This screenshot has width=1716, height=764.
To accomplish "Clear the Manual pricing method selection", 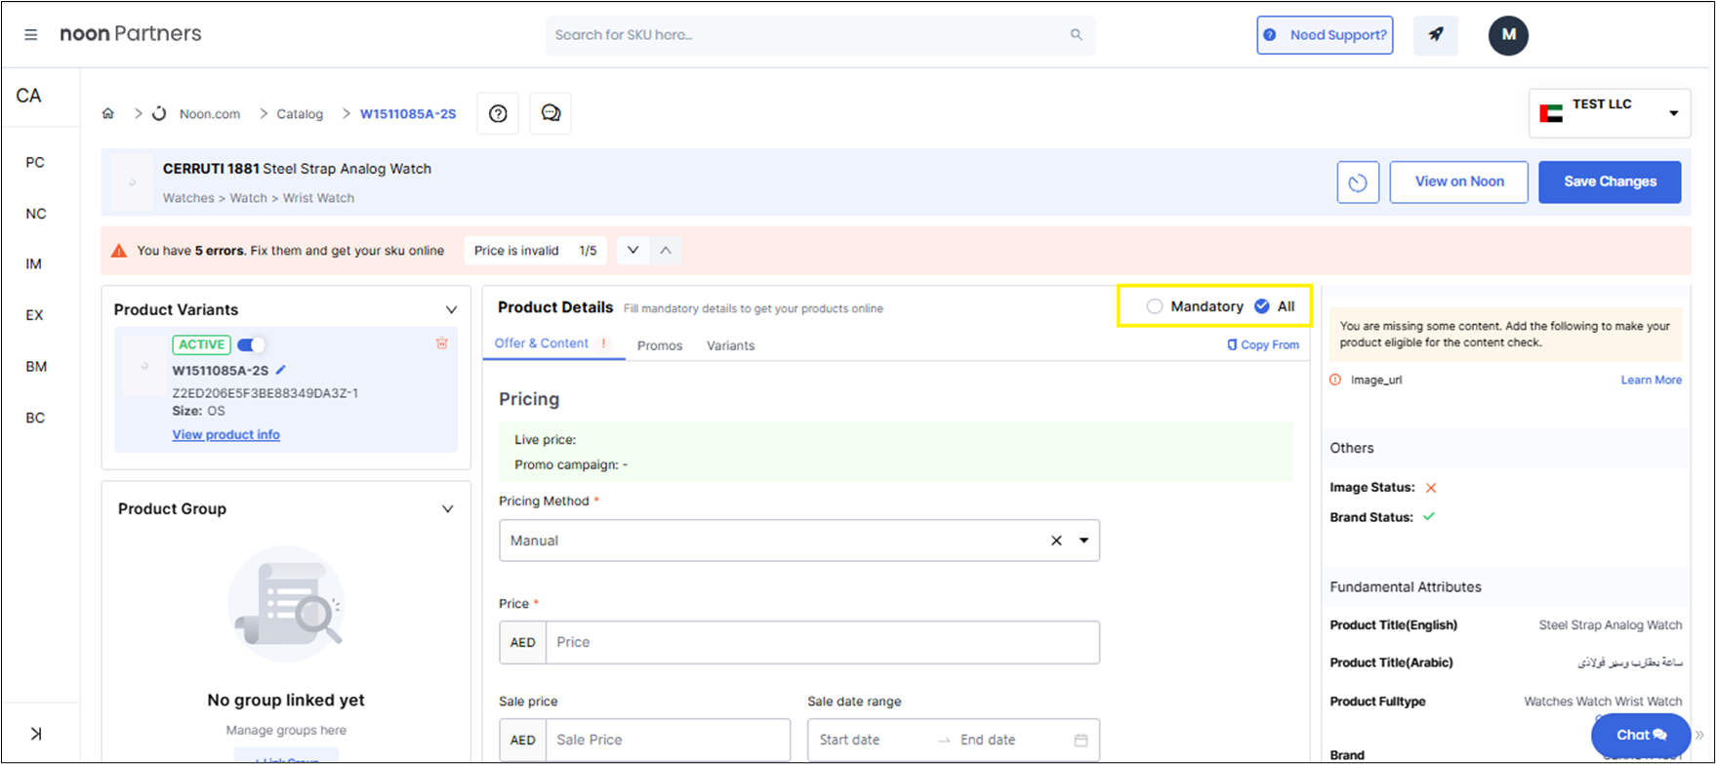I will pos(1056,541).
